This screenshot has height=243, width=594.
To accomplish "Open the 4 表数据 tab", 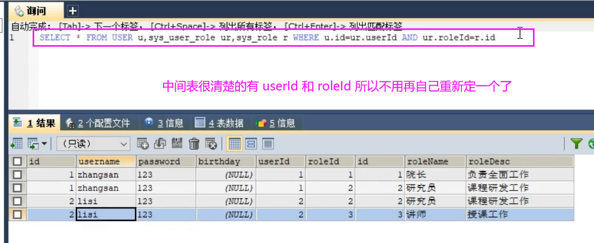I will (219, 123).
